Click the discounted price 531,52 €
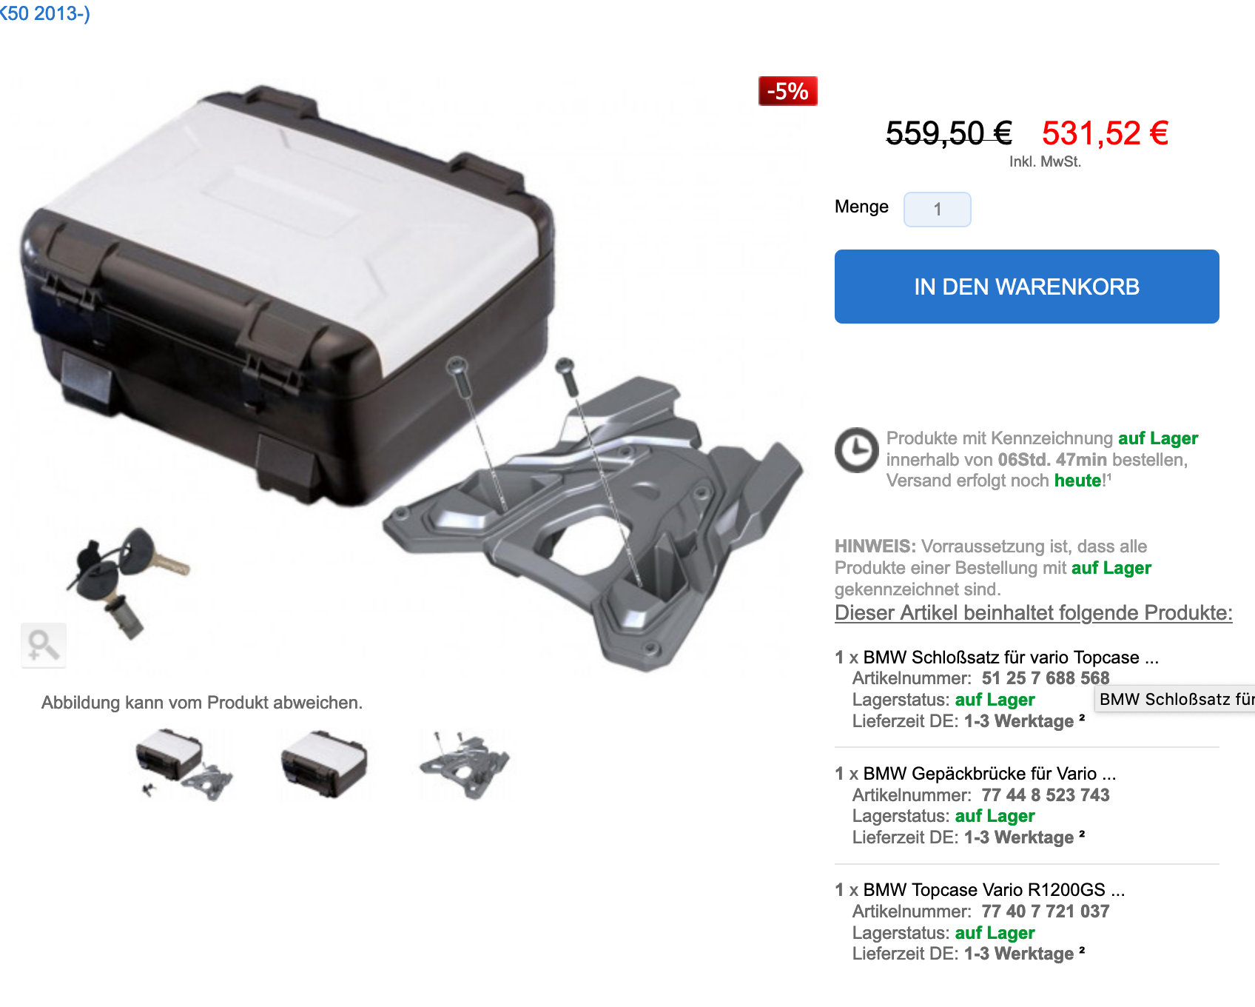This screenshot has height=1007, width=1255. point(1105,134)
